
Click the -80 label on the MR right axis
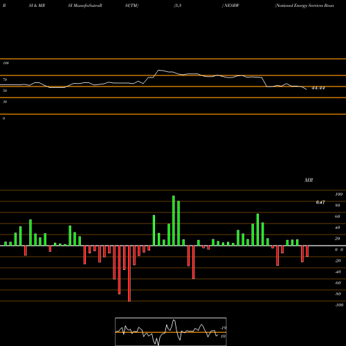click(338, 294)
